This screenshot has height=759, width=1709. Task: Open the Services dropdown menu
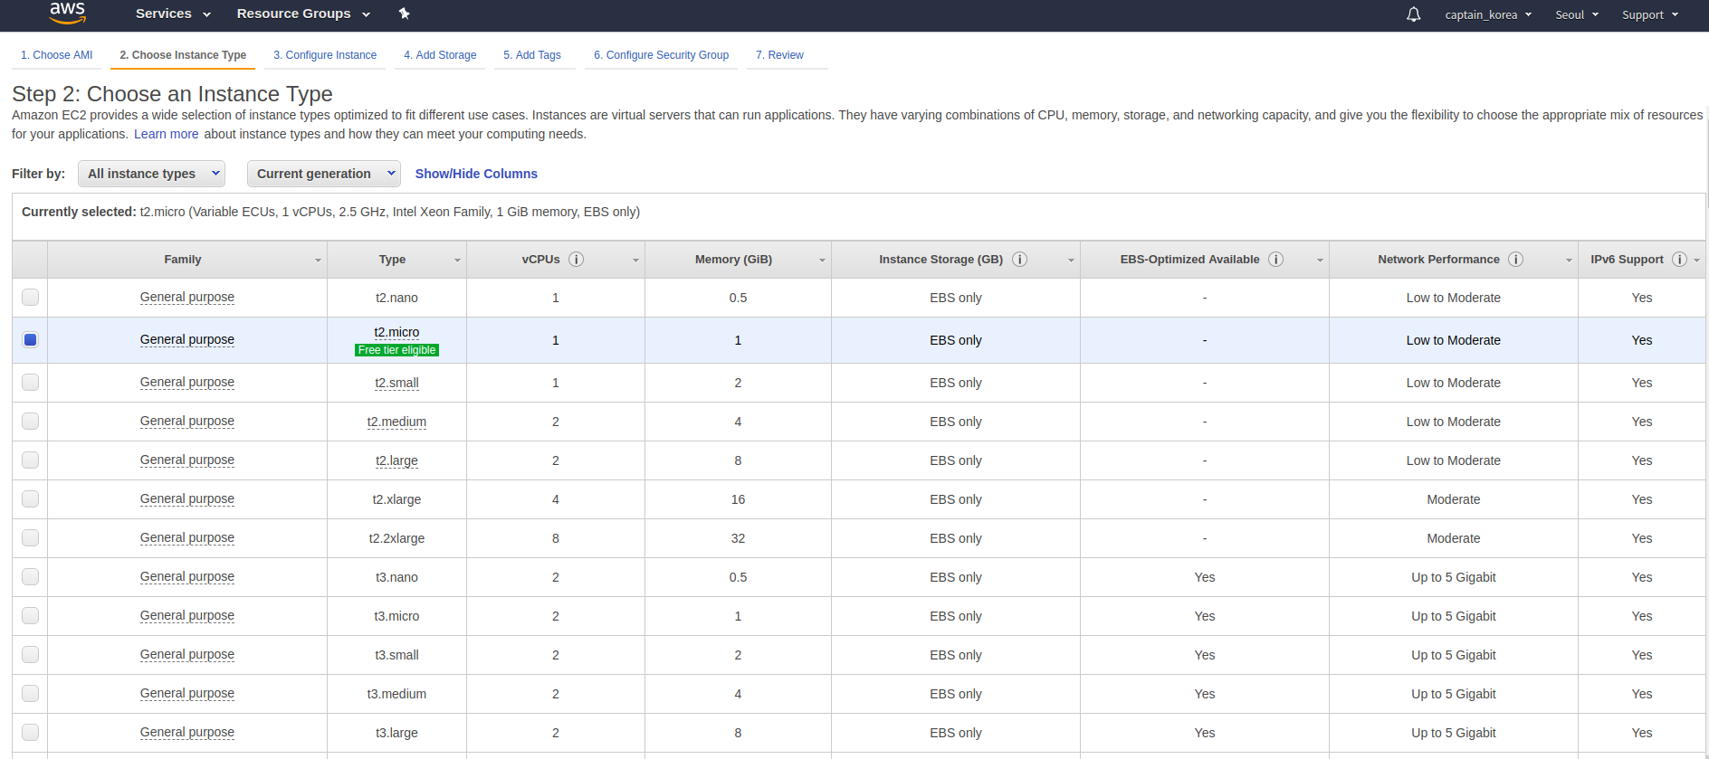[173, 14]
